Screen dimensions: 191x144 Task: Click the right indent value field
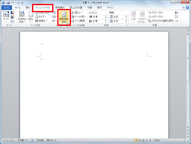click(99, 21)
